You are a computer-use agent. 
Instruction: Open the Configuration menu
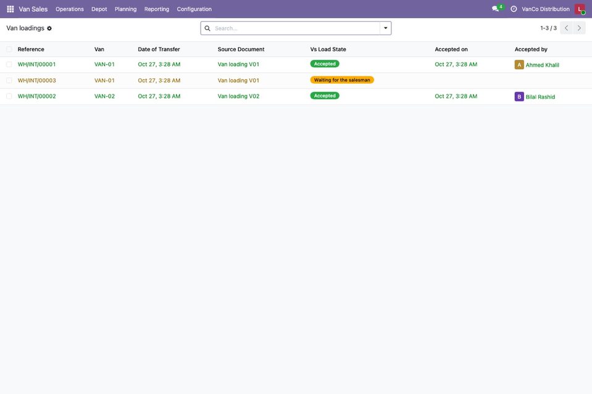[x=194, y=9]
